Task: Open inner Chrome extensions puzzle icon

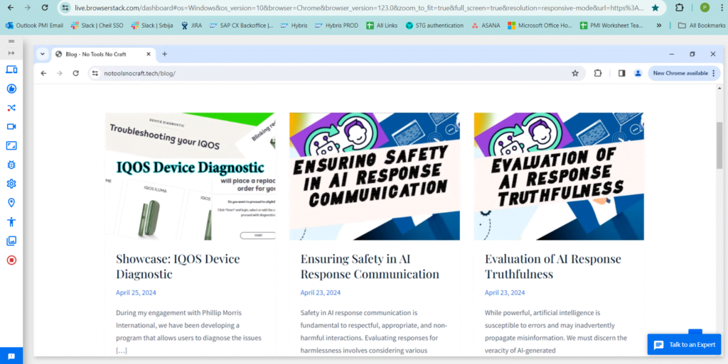Action: coord(597,73)
